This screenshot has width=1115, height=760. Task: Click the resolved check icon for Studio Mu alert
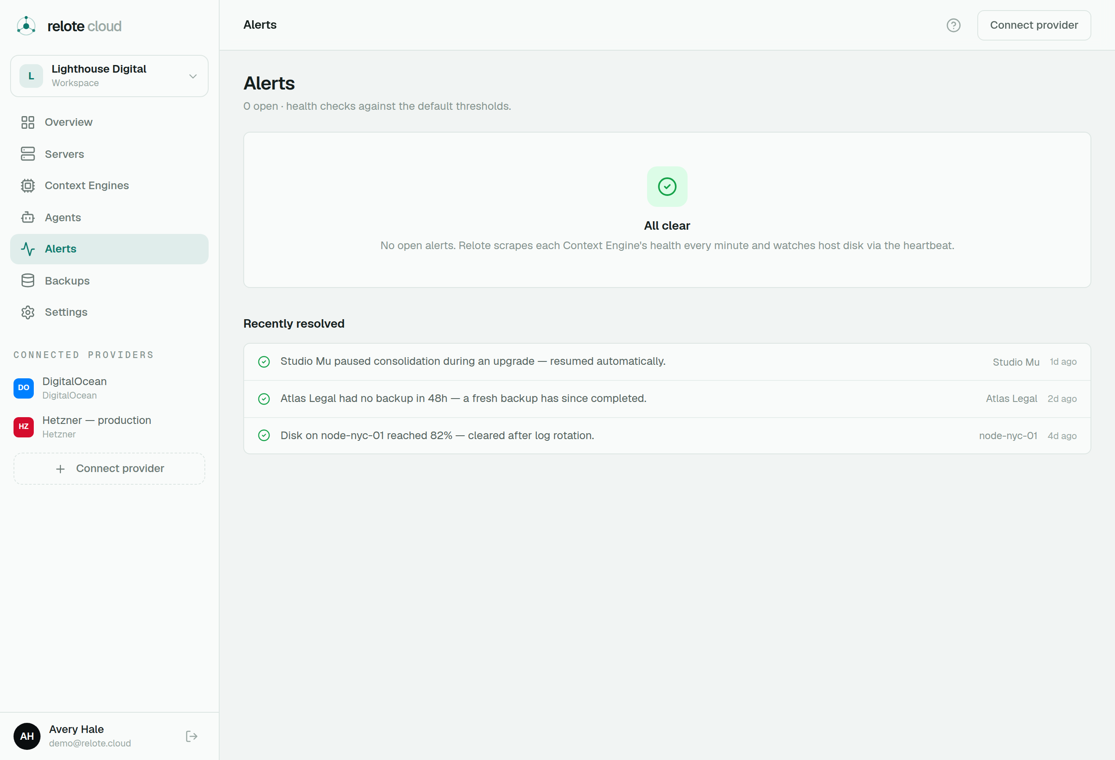coord(264,361)
